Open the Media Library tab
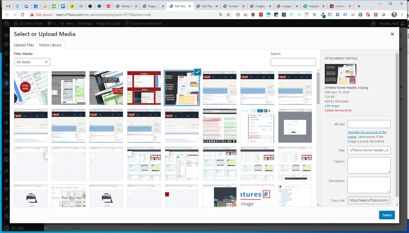Image resolution: width=409 pixels, height=233 pixels. 50,45
